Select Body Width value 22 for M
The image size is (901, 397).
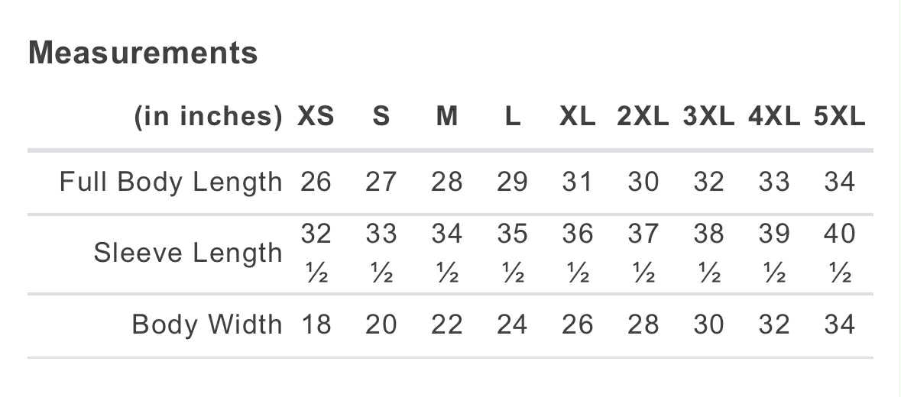(446, 324)
